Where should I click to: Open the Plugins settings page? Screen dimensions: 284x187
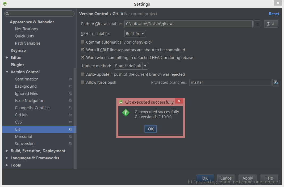[17, 65]
